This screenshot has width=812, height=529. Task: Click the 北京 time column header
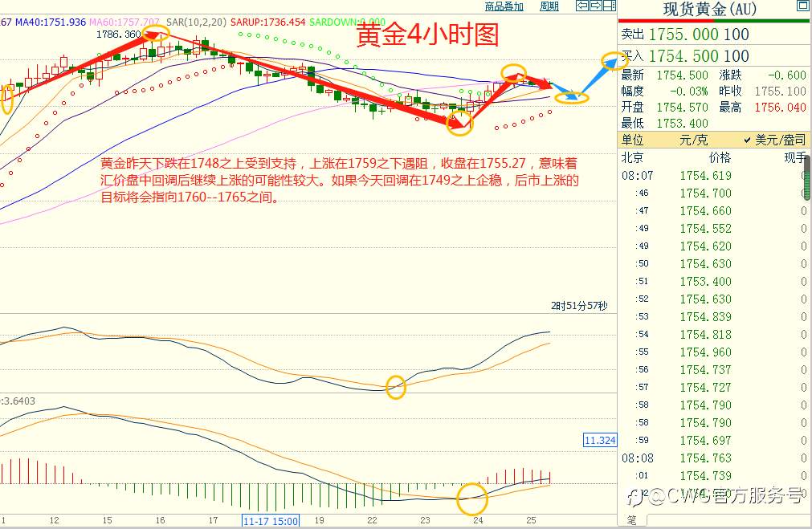(632, 157)
